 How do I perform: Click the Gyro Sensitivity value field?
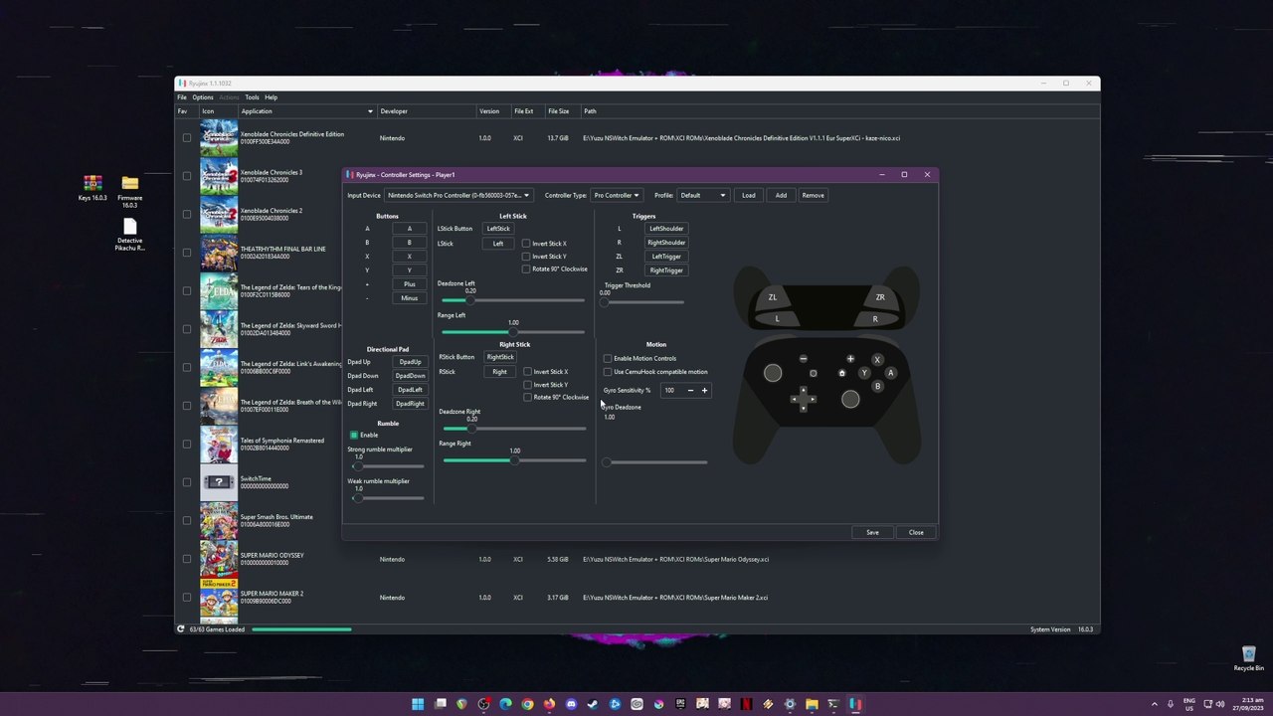click(672, 391)
